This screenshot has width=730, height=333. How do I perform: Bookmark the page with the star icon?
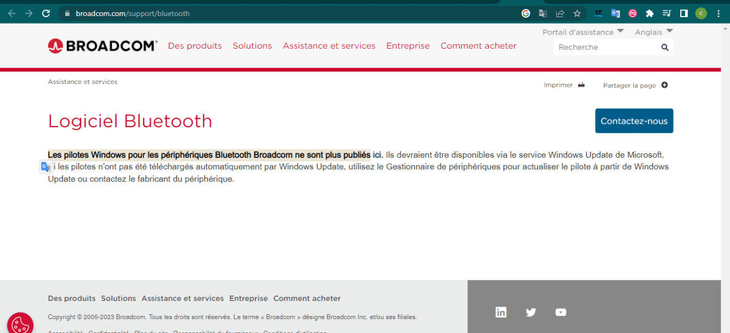(577, 13)
